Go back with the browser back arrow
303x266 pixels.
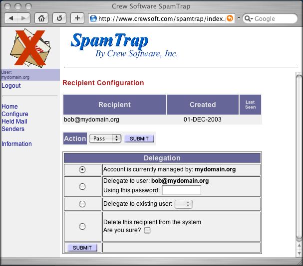[11, 18]
